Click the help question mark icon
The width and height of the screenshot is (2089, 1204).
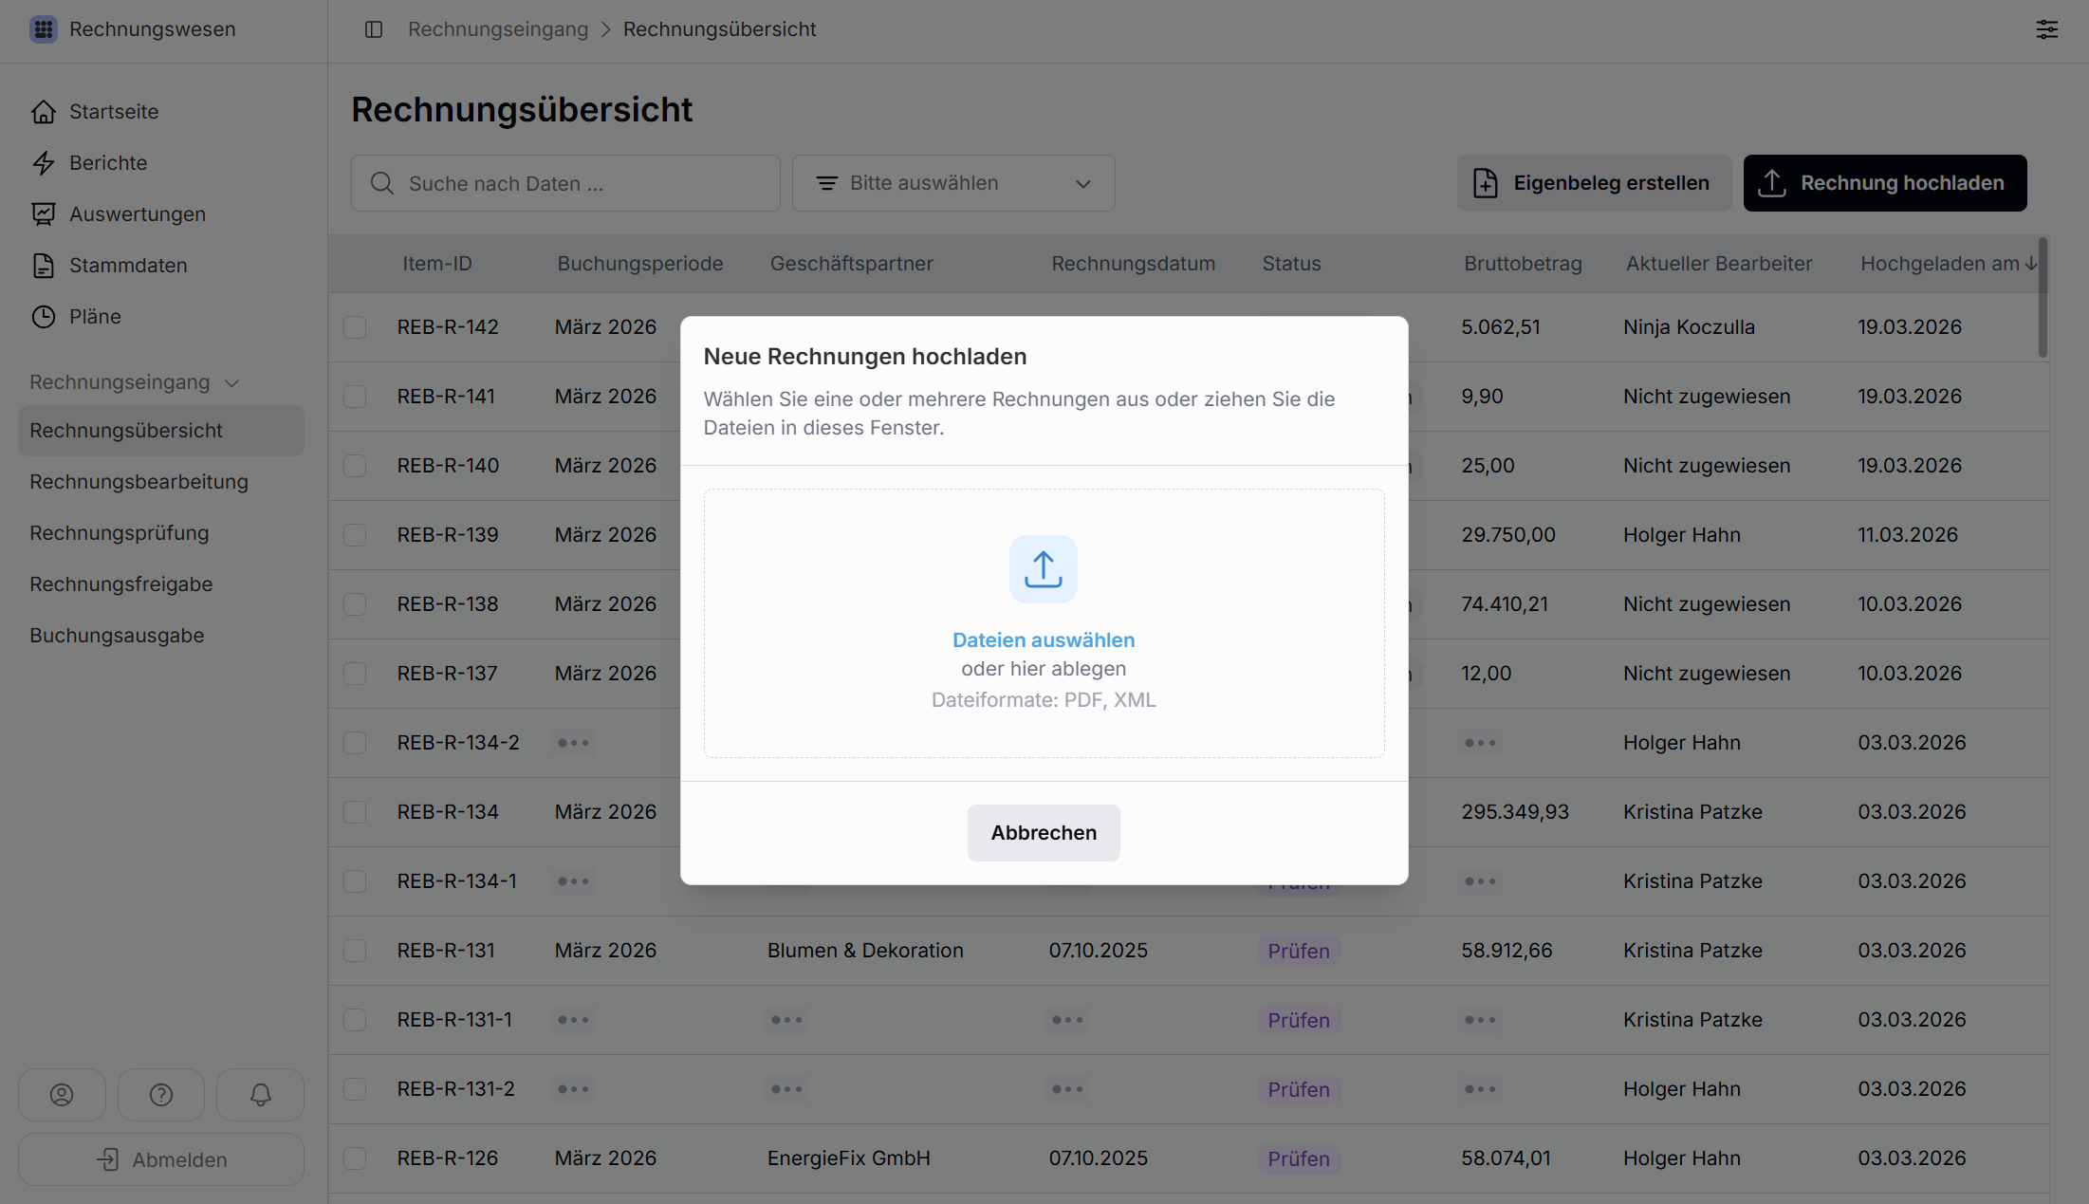tap(161, 1095)
